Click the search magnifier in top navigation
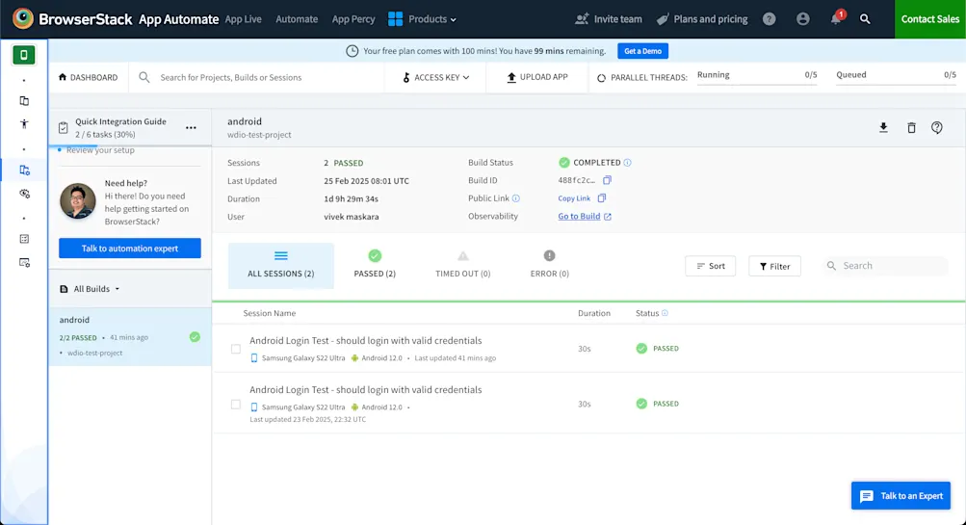 (865, 19)
